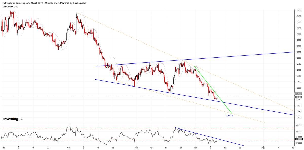
Task: Click the 1.2950 price axis label
Action: (298, 40)
